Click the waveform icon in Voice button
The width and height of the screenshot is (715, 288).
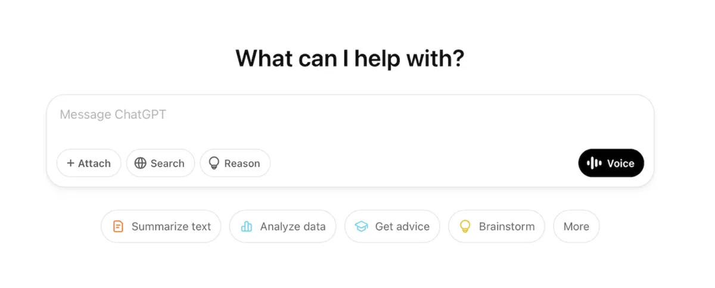(594, 164)
